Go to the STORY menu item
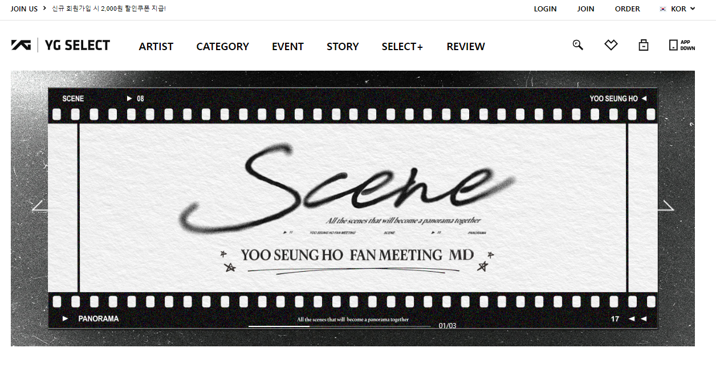716x368 pixels. point(343,47)
